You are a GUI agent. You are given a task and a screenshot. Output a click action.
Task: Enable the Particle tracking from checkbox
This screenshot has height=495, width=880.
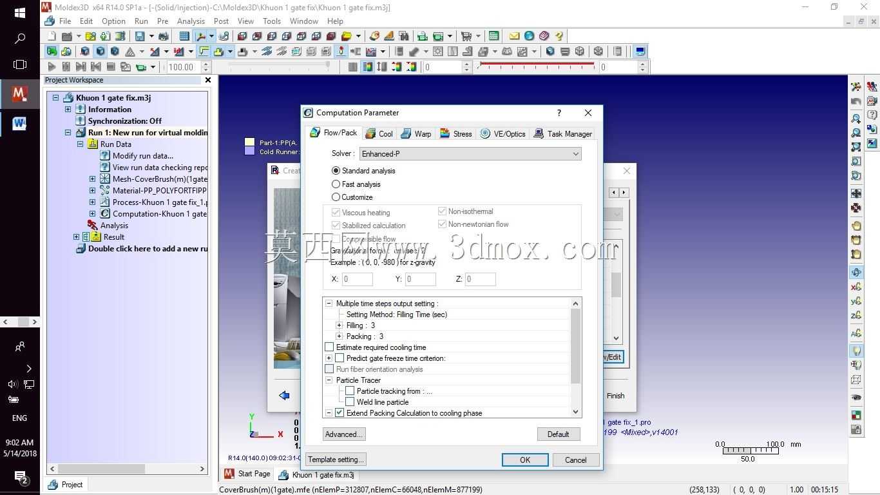click(350, 391)
